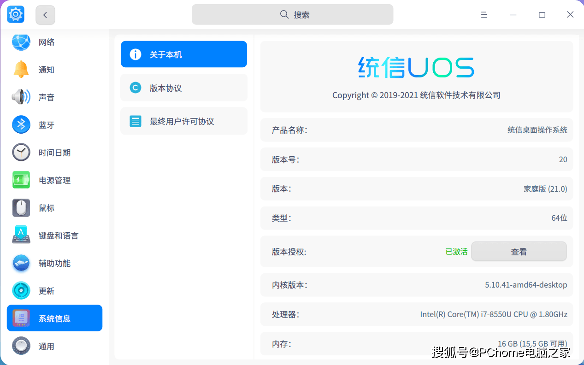The height and width of the screenshot is (365, 584).
Task: Select 声音 label in the sidebar
Action: coord(47,97)
